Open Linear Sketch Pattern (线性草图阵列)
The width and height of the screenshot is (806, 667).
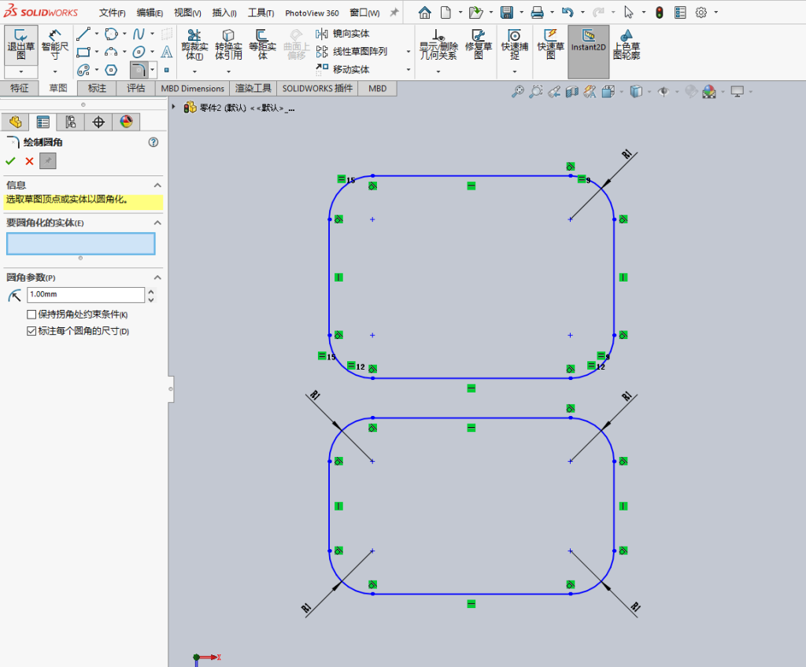352,51
